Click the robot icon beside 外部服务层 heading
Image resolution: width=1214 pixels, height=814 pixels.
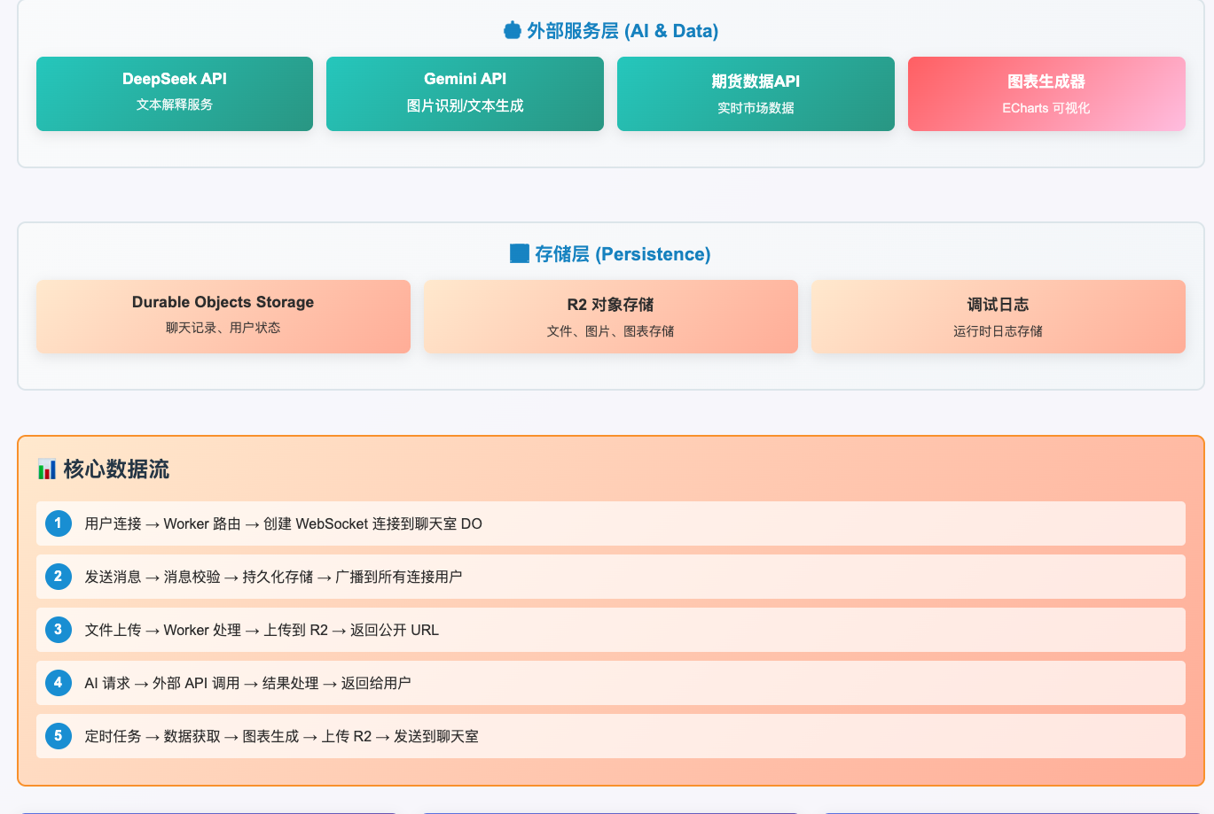(512, 31)
